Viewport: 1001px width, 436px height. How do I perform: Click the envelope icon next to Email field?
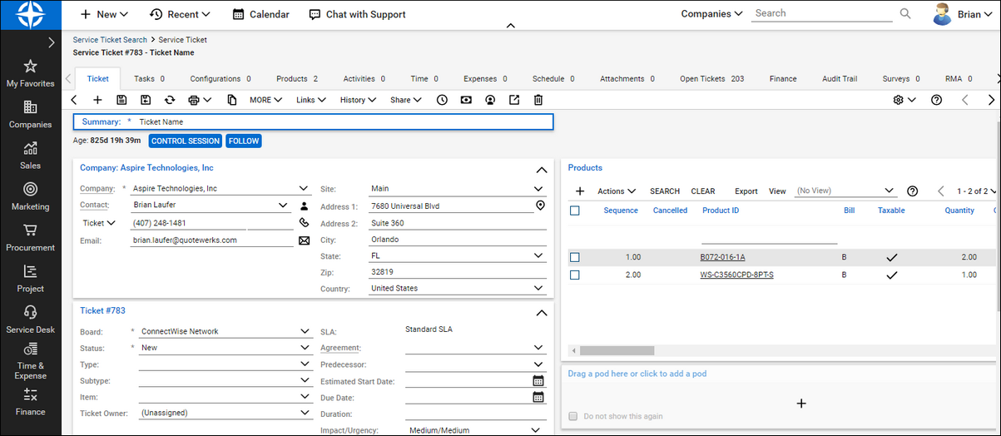tap(304, 240)
